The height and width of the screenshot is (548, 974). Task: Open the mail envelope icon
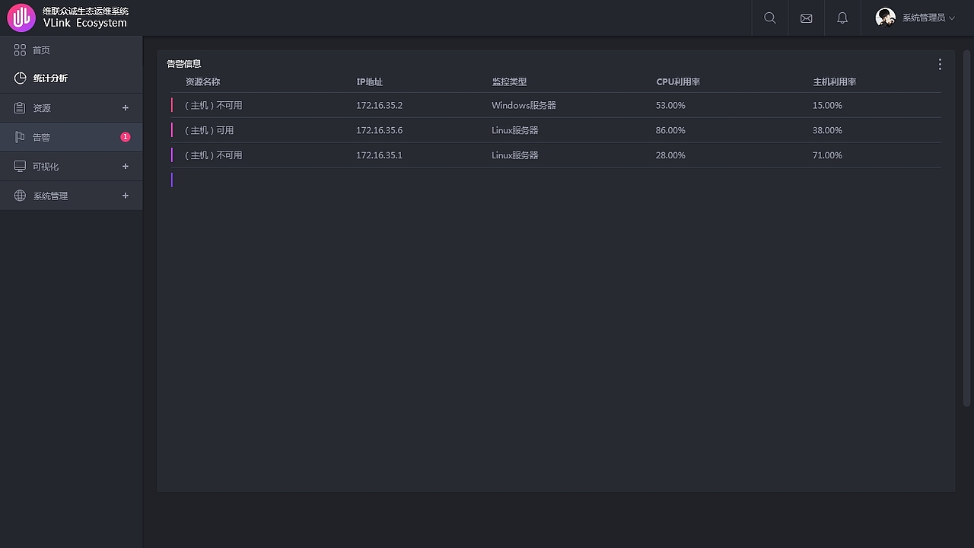[807, 18]
